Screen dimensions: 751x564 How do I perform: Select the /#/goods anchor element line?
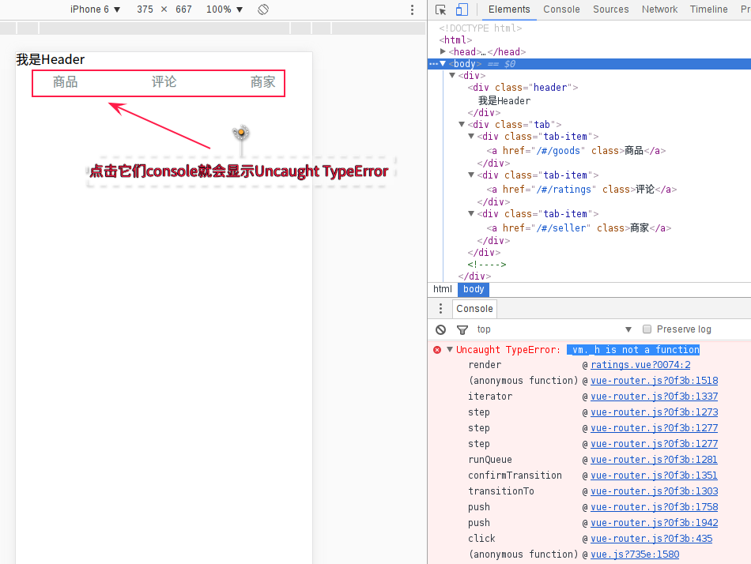576,151
